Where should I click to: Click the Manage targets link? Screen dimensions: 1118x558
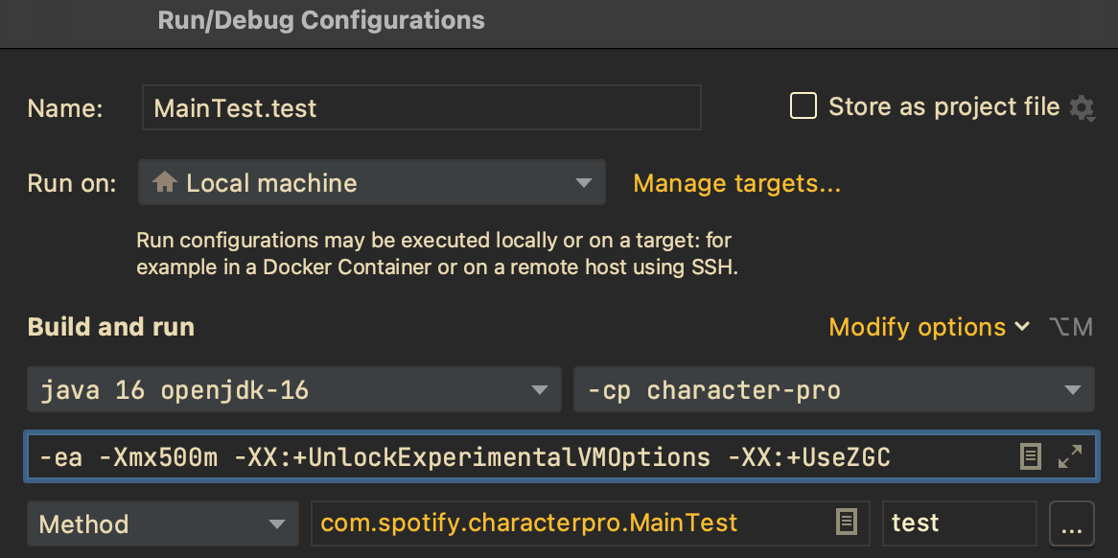(737, 183)
